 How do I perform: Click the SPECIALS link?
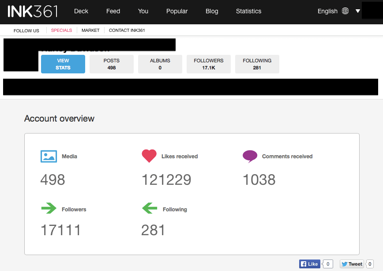[x=61, y=30]
